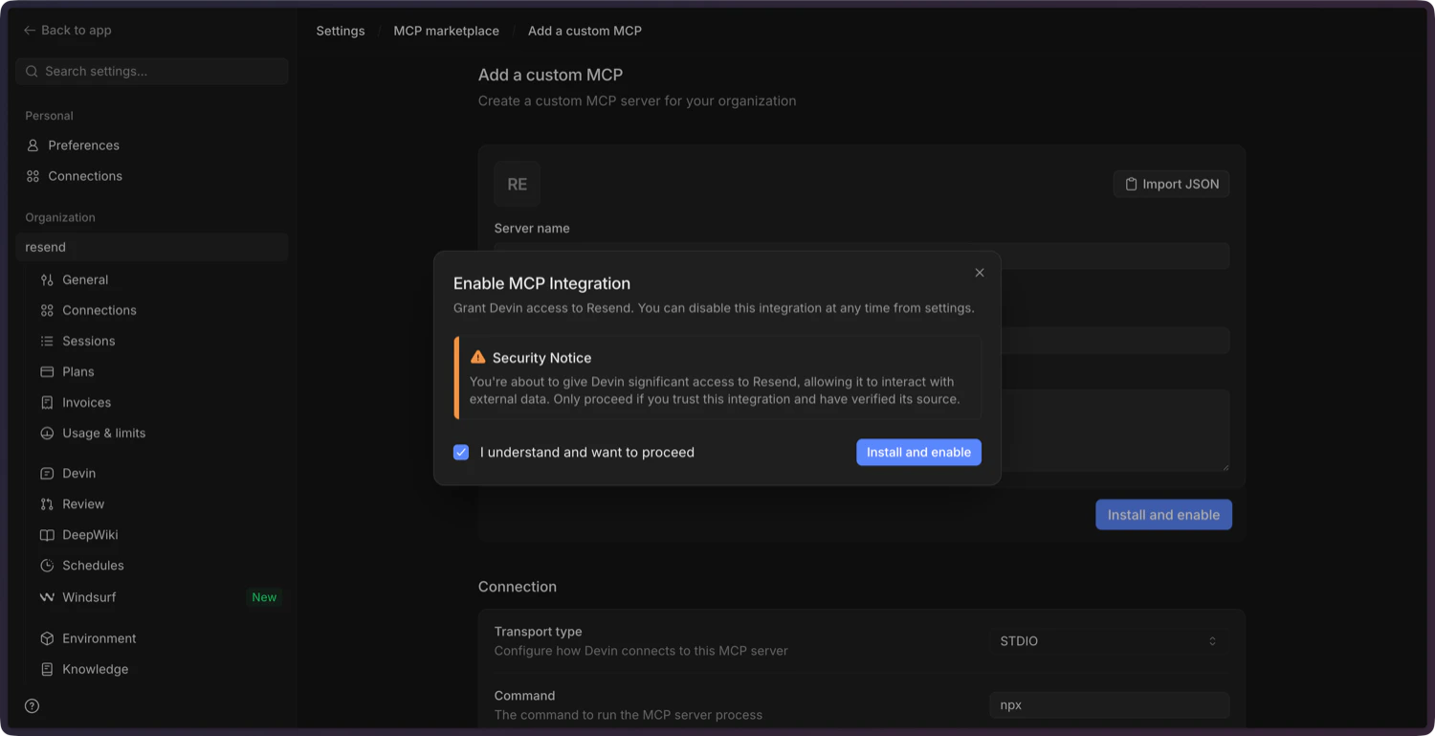The width and height of the screenshot is (1435, 736).
Task: Uncheck I understand and want to proceed
Action: 461,452
